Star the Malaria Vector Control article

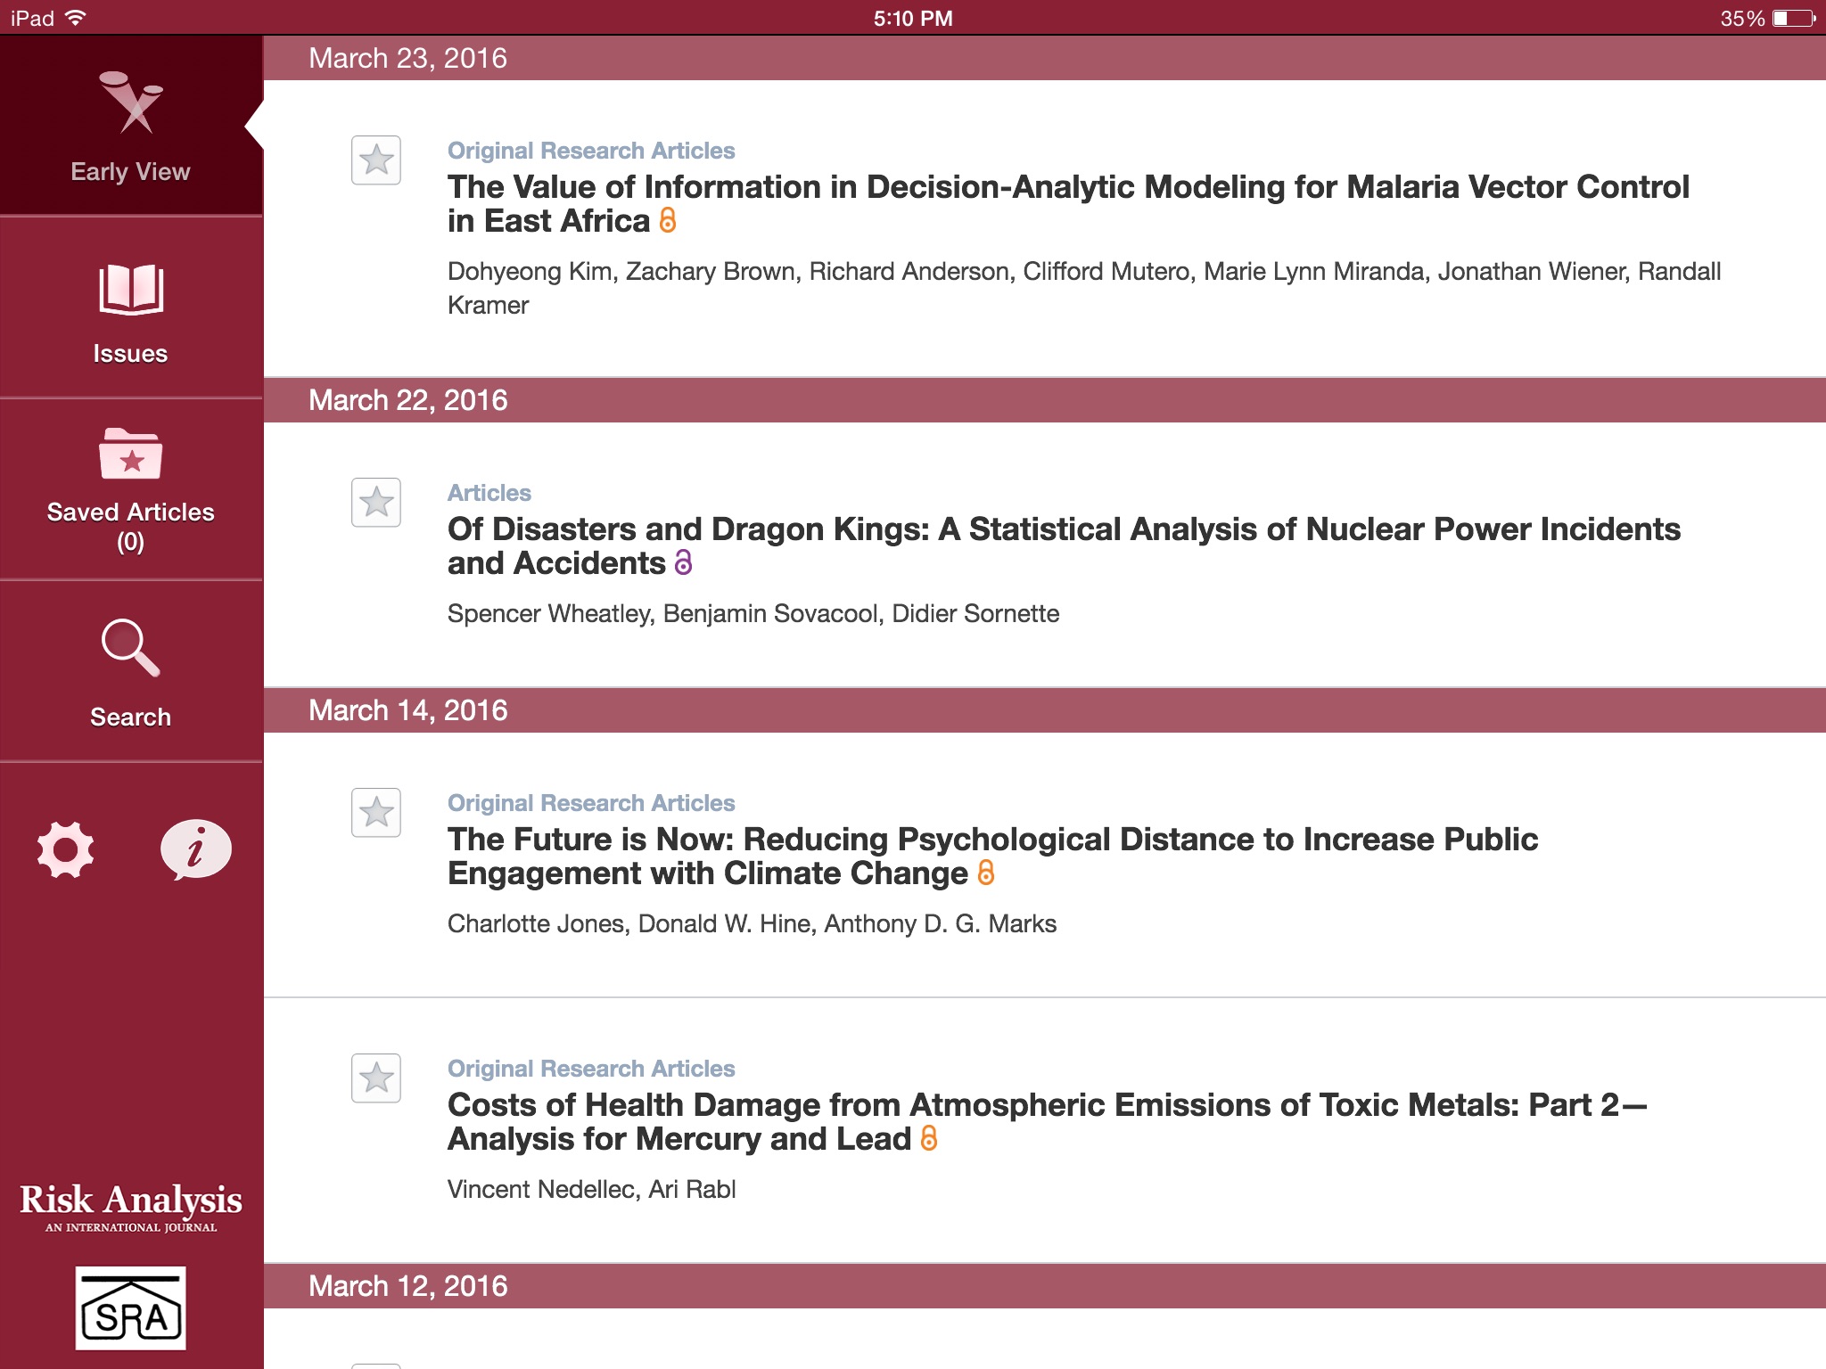(375, 160)
